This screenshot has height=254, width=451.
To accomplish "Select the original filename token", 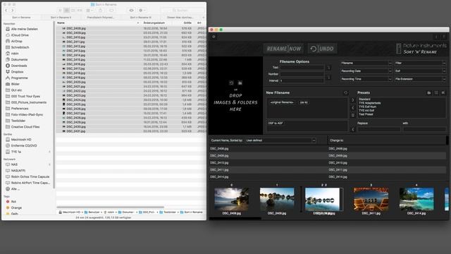I will pos(282,102).
